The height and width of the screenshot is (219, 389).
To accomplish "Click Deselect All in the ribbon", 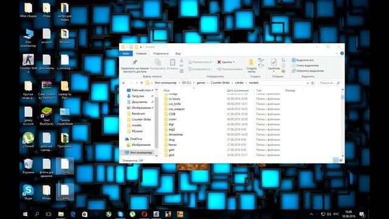I will [x=305, y=66].
